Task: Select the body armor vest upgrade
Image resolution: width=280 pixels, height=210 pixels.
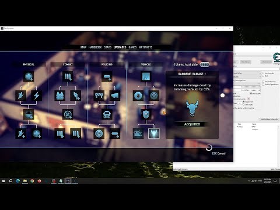Action: pyautogui.click(x=60, y=96)
